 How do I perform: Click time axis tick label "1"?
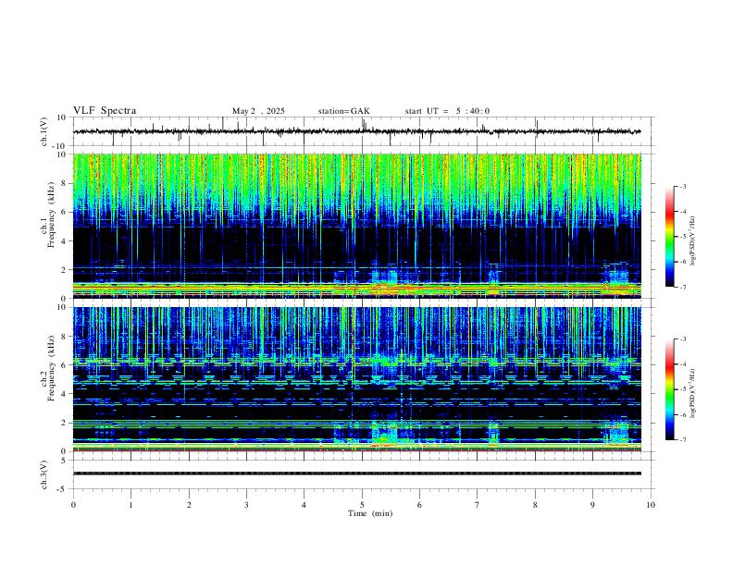tap(130, 505)
